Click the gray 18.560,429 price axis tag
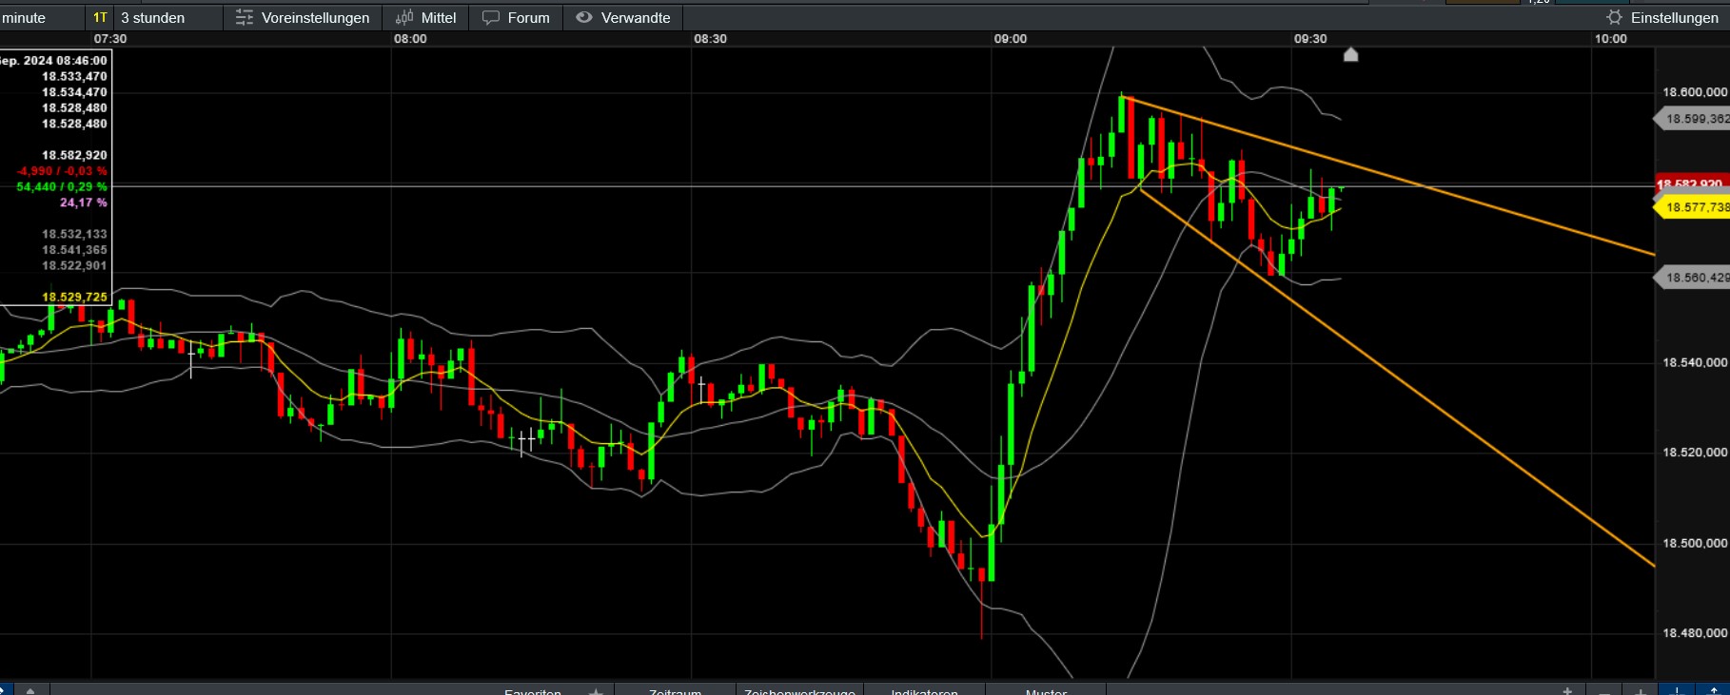Image resolution: width=1730 pixels, height=695 pixels. point(1693,278)
